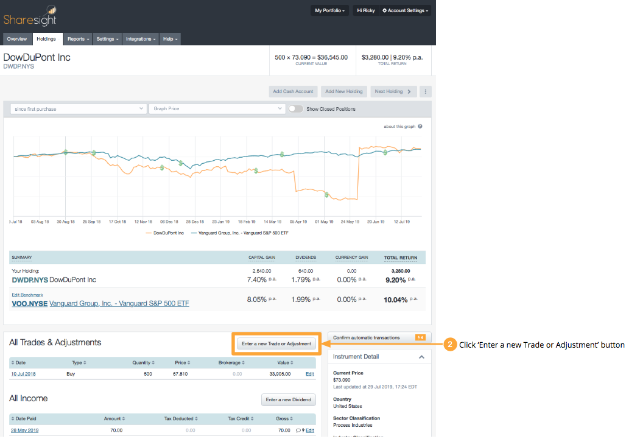Open the Settings menu
The height and width of the screenshot is (439, 626).
[107, 39]
